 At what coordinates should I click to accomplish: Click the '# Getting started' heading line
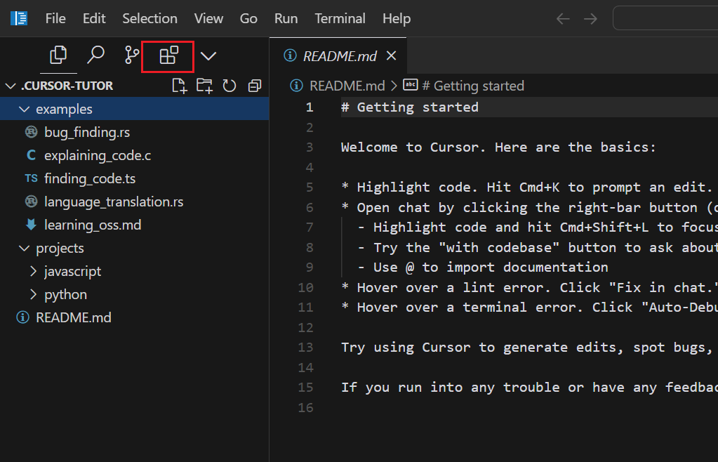410,107
